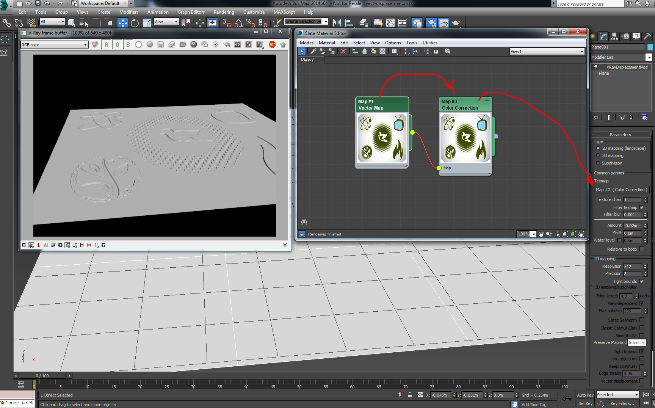The image size is (655, 408).
Task: Open the Material menu in Slate editor
Action: click(x=327, y=43)
